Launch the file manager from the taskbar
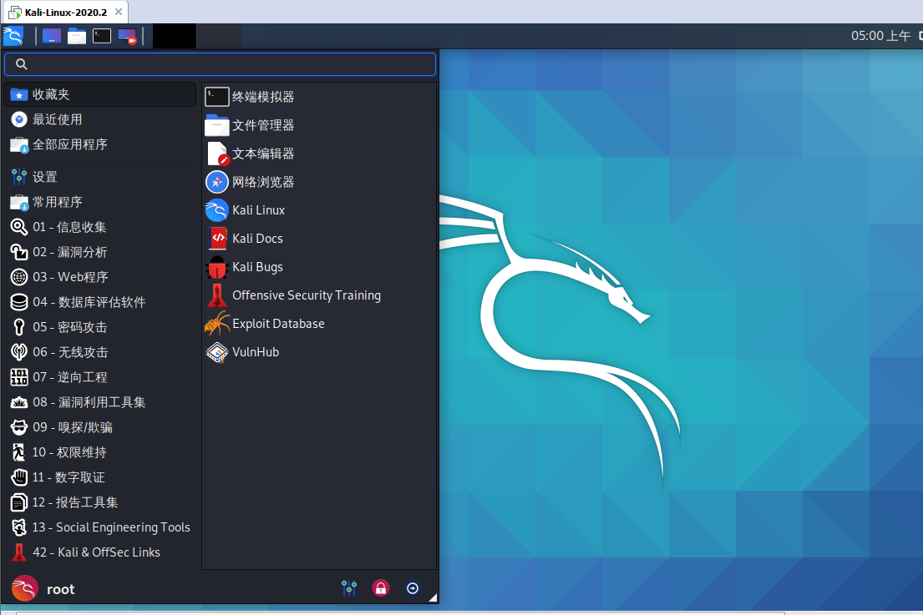Viewport: 923px width, 615px height. tap(76, 36)
